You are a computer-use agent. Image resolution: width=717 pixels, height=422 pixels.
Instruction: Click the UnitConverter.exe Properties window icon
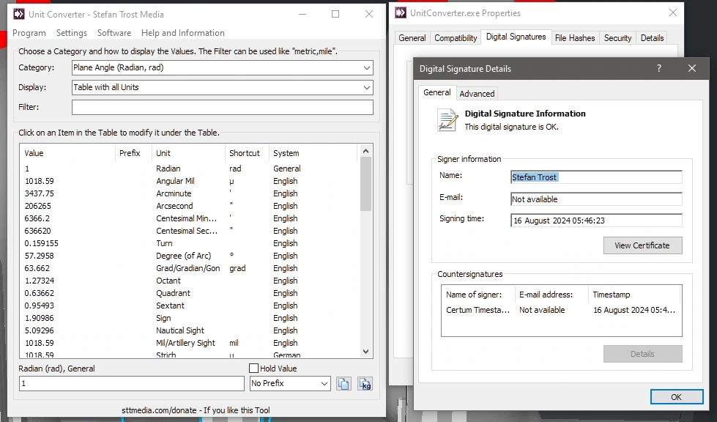click(x=401, y=12)
